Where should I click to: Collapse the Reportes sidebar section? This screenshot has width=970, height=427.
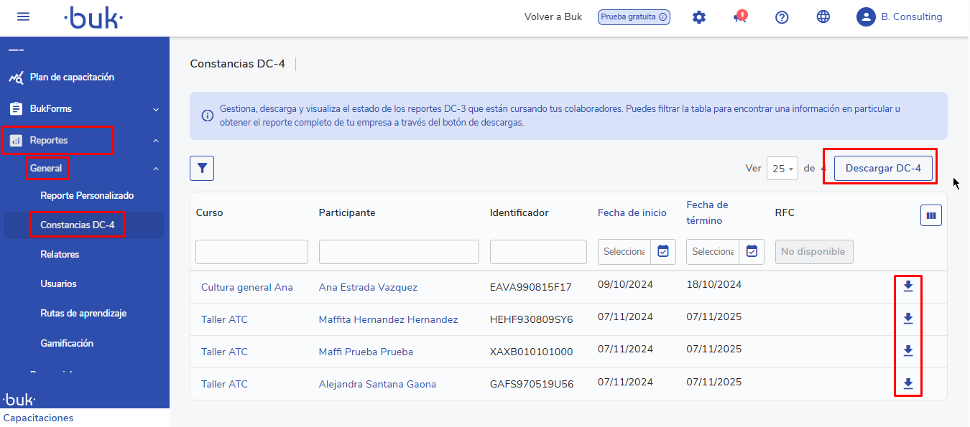[156, 141]
